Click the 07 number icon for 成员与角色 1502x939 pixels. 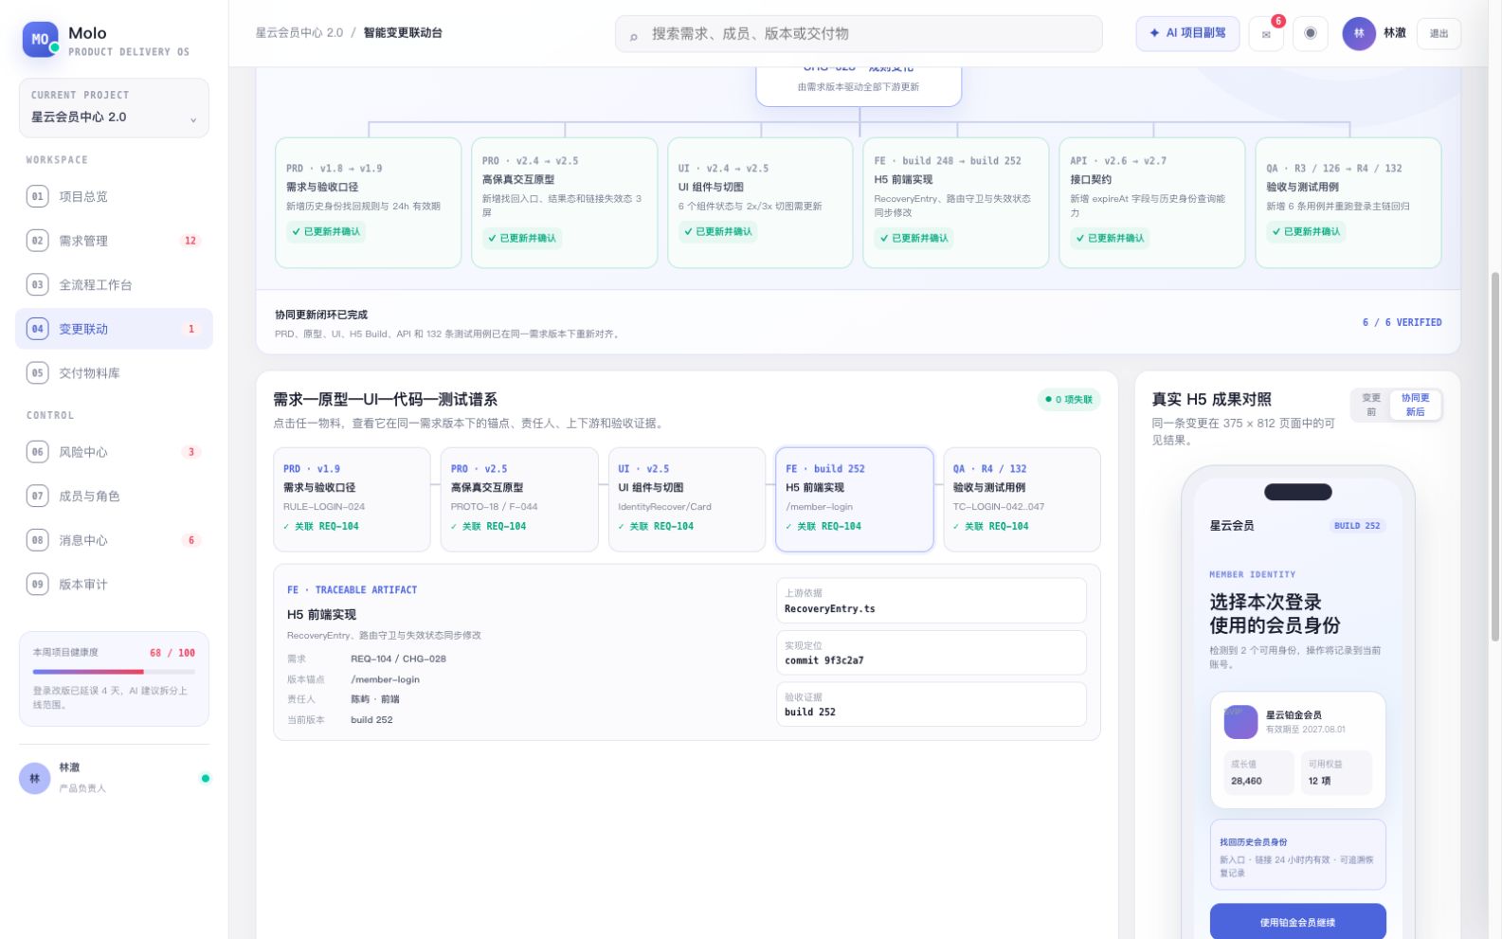[38, 496]
